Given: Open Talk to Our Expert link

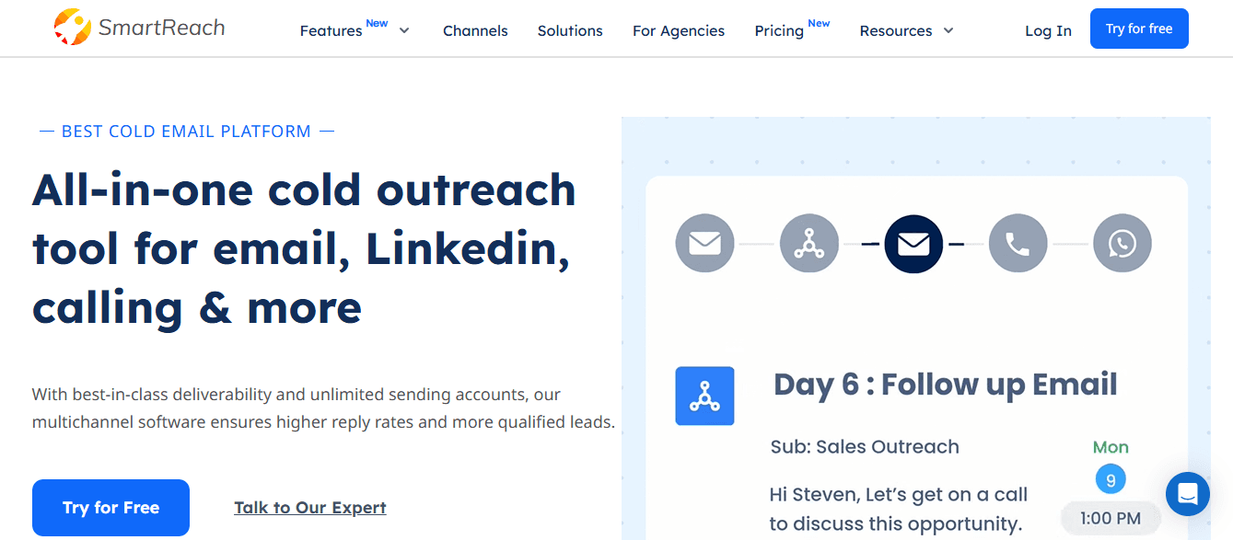Looking at the screenshot, I should 309,507.
